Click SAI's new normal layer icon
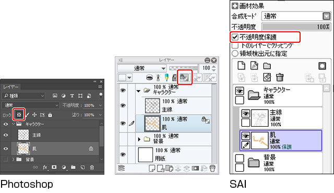334x193 pixels. tap(241, 66)
